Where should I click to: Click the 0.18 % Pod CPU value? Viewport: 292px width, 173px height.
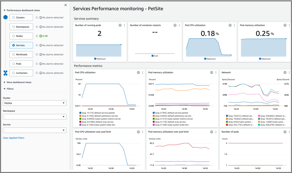[210, 33]
